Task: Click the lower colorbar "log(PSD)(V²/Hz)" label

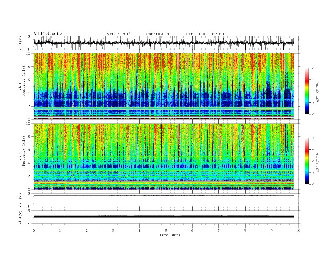Action: 317,162
